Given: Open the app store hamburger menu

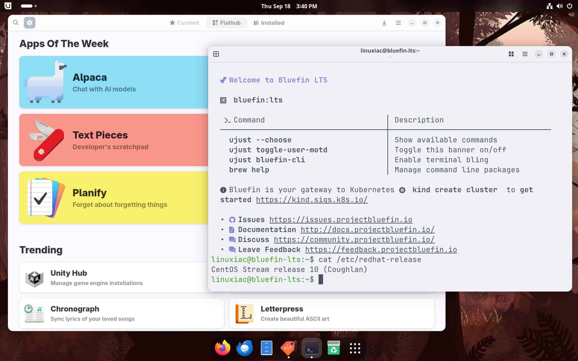Looking at the screenshot, I should click(x=398, y=23).
